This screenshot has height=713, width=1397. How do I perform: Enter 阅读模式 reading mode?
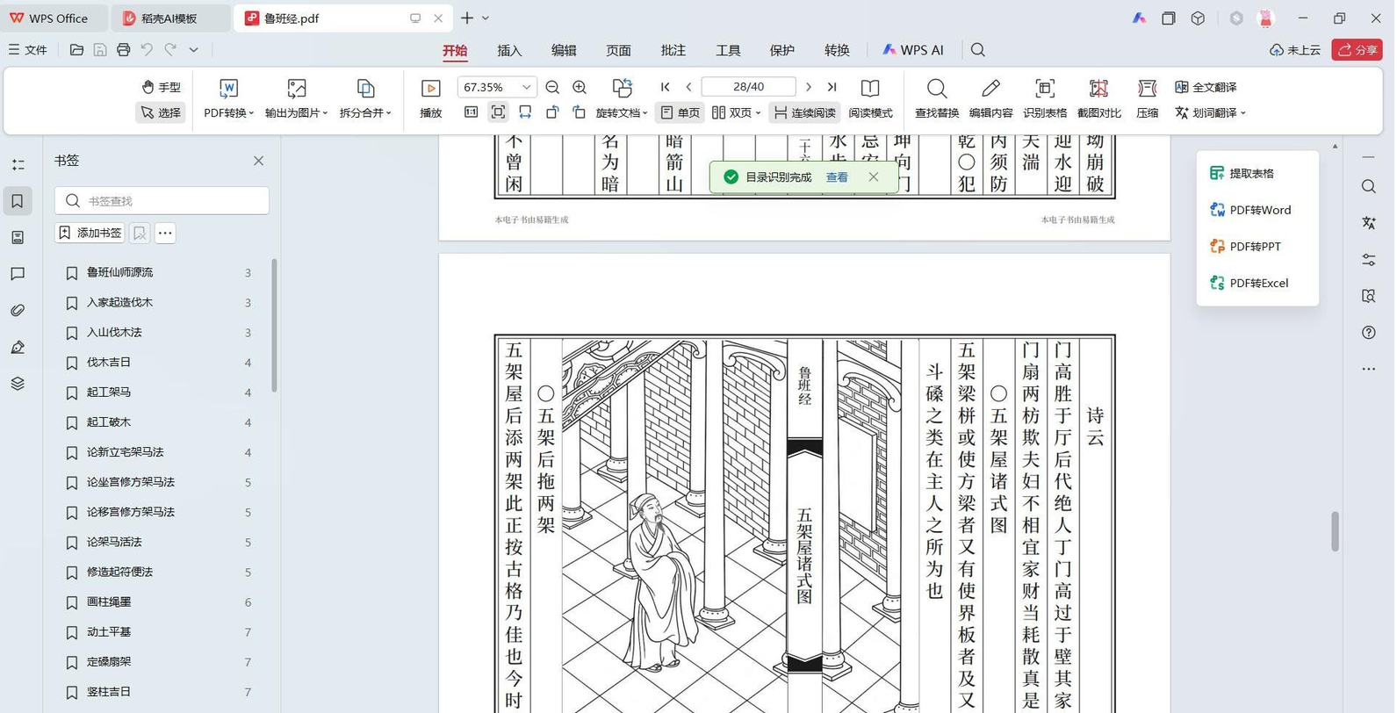pos(870,98)
